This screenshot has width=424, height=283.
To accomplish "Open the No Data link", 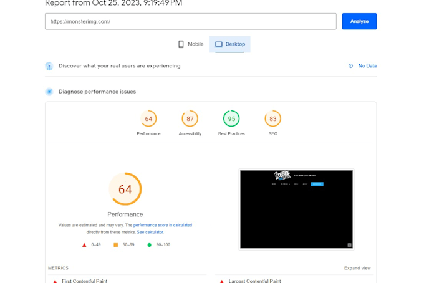I will coord(367,65).
